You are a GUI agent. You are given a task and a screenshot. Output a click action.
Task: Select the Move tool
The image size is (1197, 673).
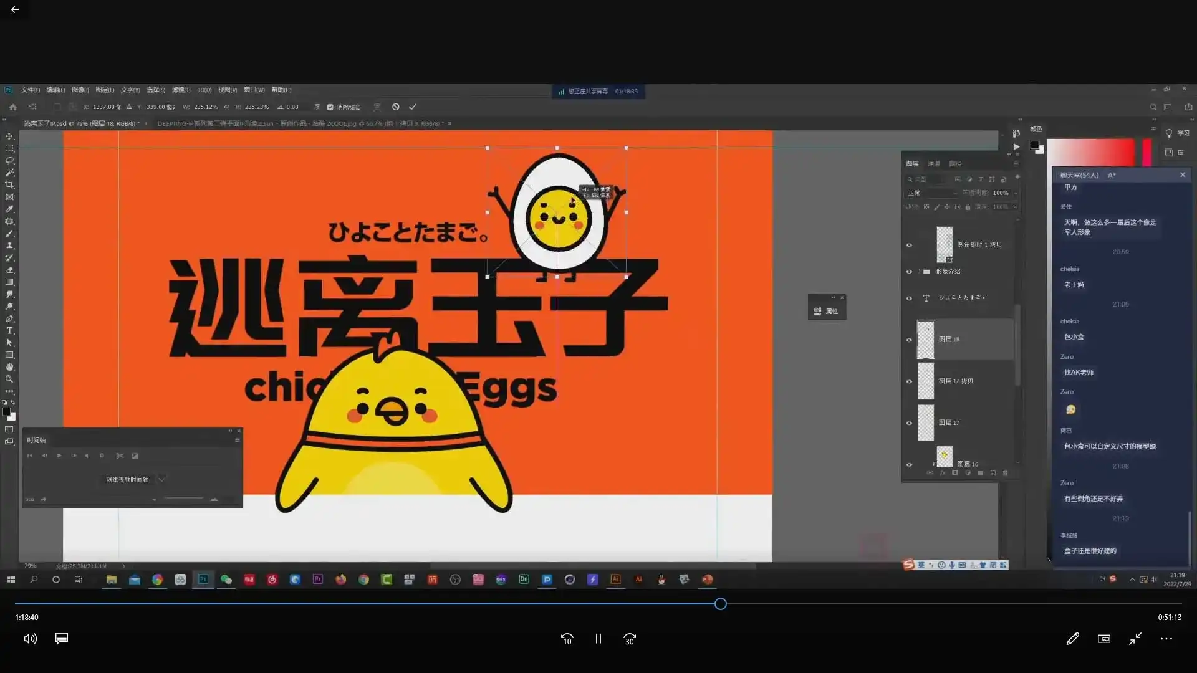coord(9,136)
